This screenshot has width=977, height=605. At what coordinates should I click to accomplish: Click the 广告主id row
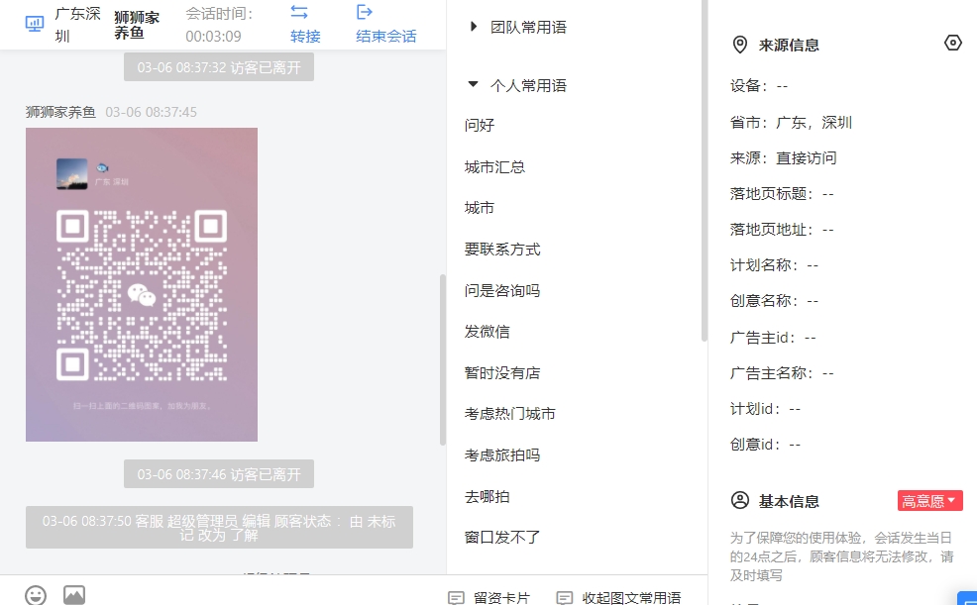pos(773,338)
